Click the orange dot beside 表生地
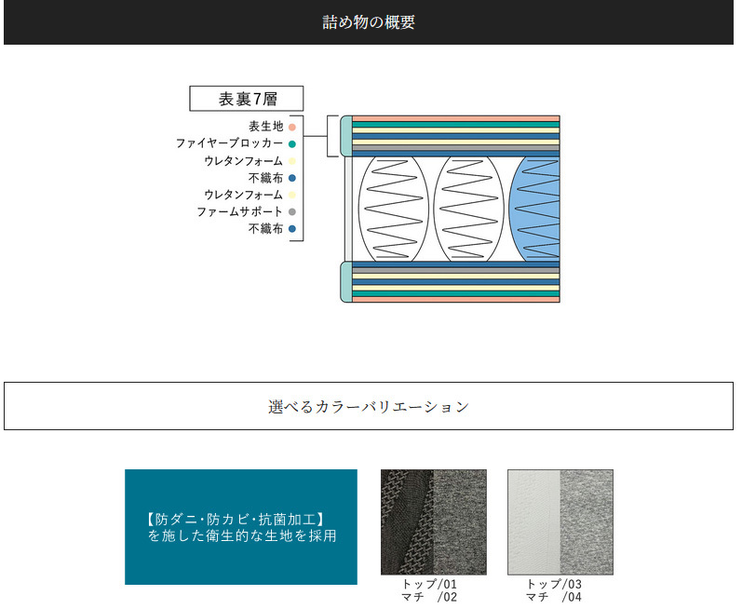This screenshot has width=742, height=609. (x=292, y=127)
